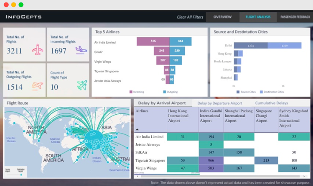Click Virgin Wings cell value 503

pyautogui.click(x=211, y=168)
